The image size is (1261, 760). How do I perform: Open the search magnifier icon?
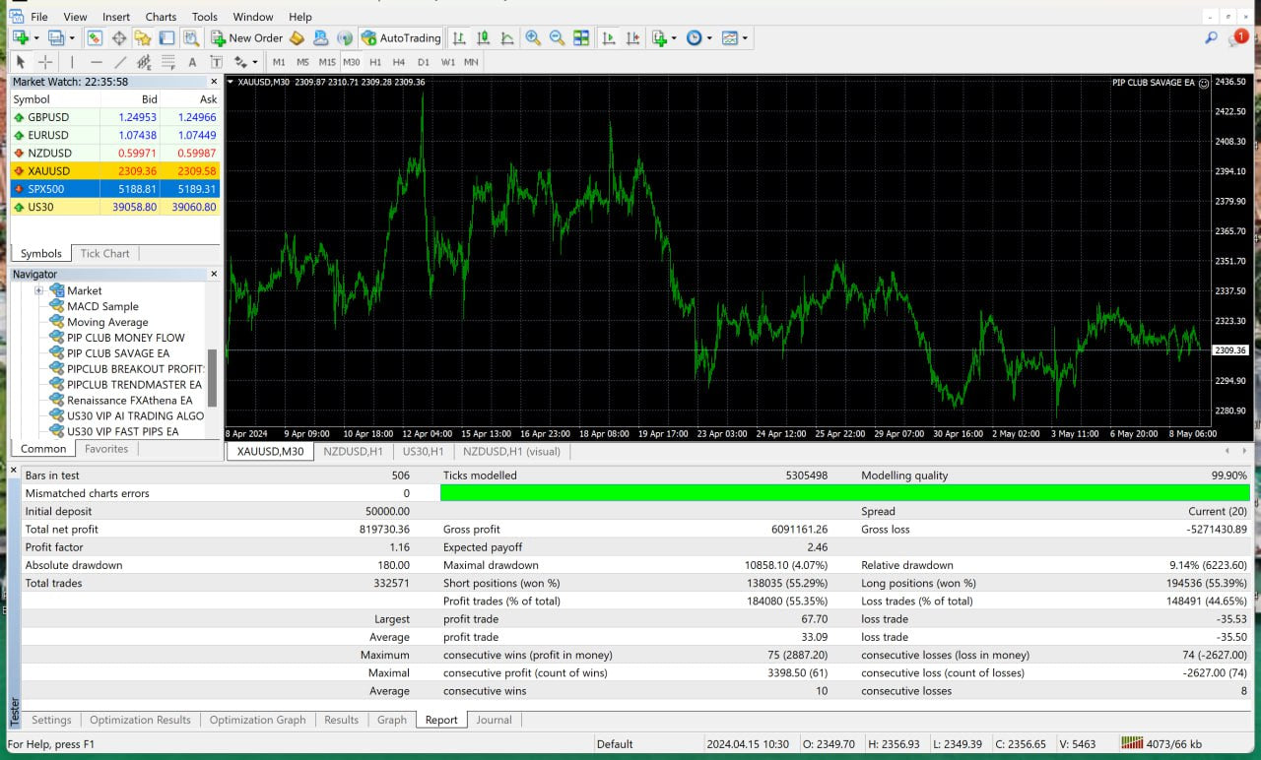[x=1211, y=38]
